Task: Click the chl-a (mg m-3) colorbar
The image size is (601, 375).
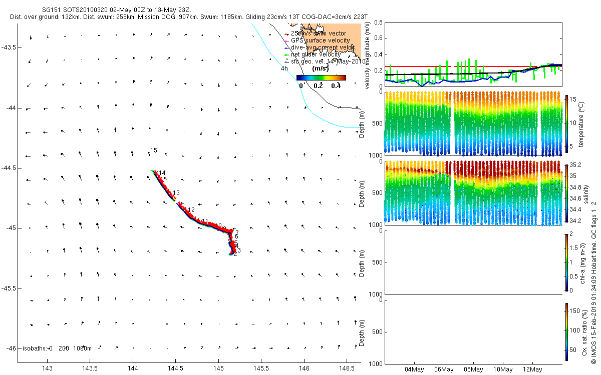Action: pyautogui.click(x=567, y=261)
